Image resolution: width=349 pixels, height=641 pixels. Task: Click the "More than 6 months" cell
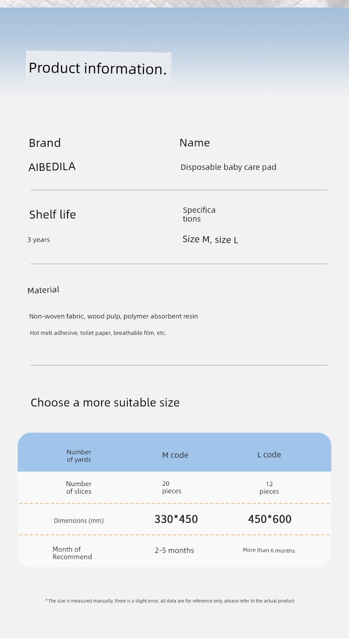[269, 550]
